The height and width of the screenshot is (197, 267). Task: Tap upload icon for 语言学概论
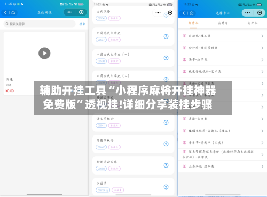tap(166, 123)
